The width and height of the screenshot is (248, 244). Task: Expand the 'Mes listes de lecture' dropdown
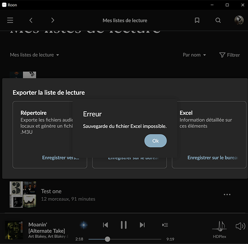coord(35,55)
